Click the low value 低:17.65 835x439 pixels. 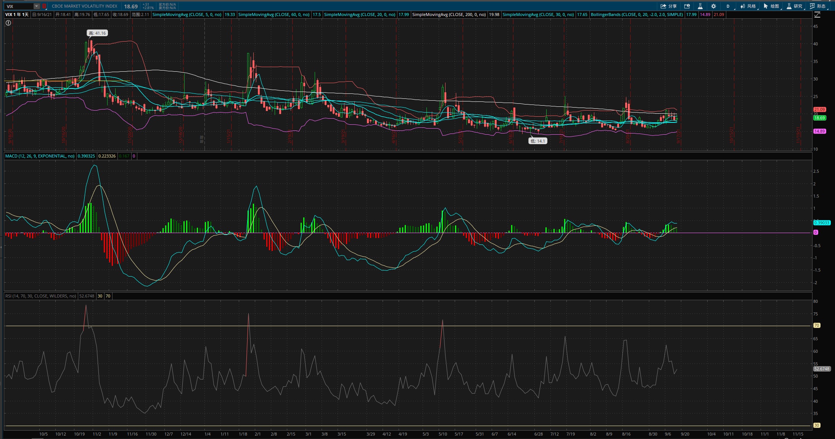101,14
